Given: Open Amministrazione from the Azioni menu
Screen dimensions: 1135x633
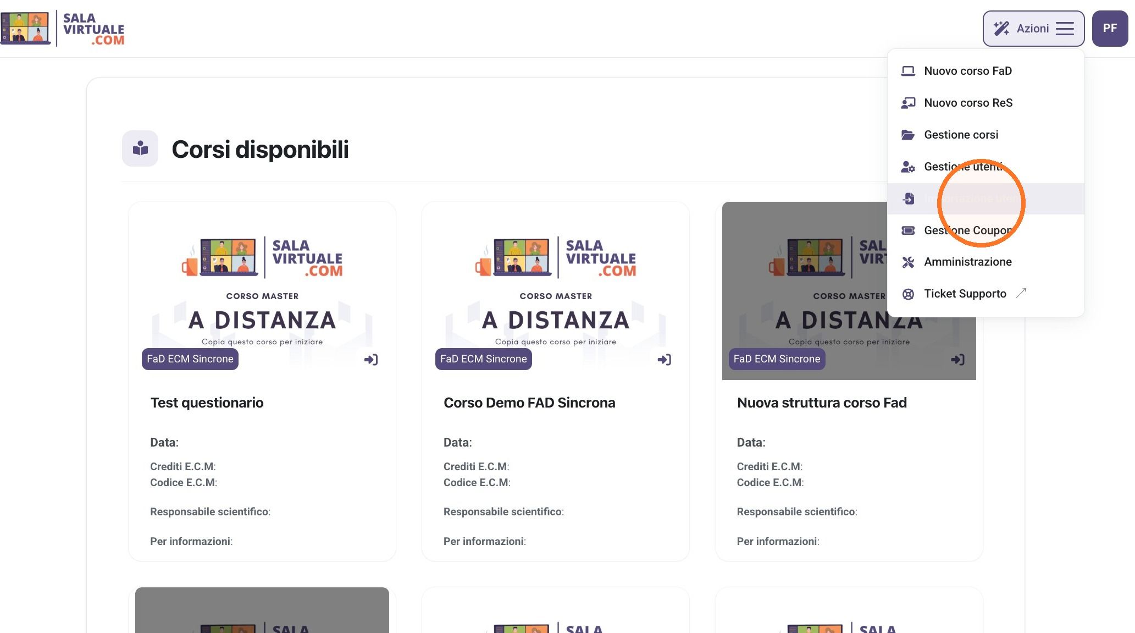Looking at the screenshot, I should click(x=985, y=262).
